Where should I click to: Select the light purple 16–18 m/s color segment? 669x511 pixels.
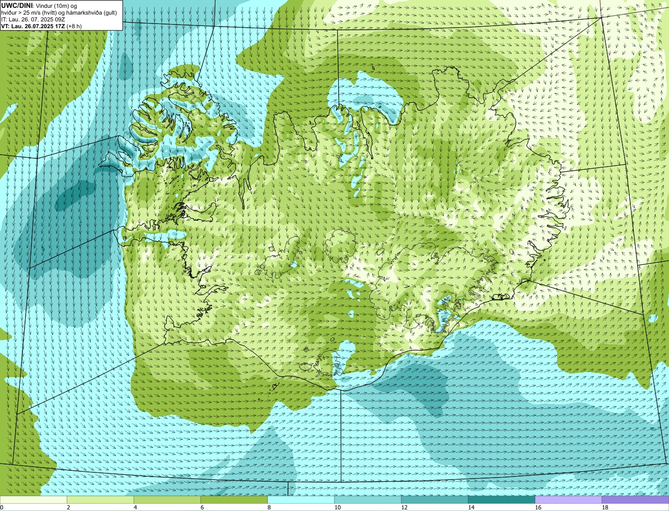pyautogui.click(x=569, y=500)
